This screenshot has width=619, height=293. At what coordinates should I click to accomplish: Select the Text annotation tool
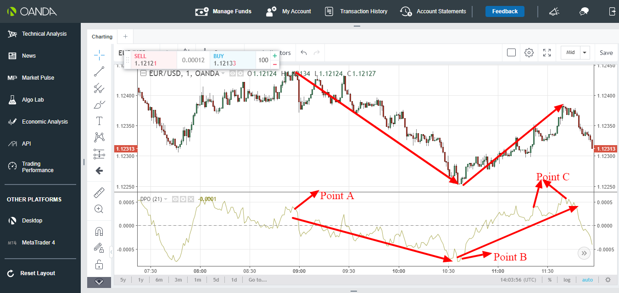(99, 121)
